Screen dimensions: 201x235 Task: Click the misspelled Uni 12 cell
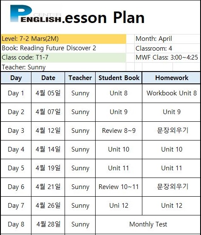point(119,206)
